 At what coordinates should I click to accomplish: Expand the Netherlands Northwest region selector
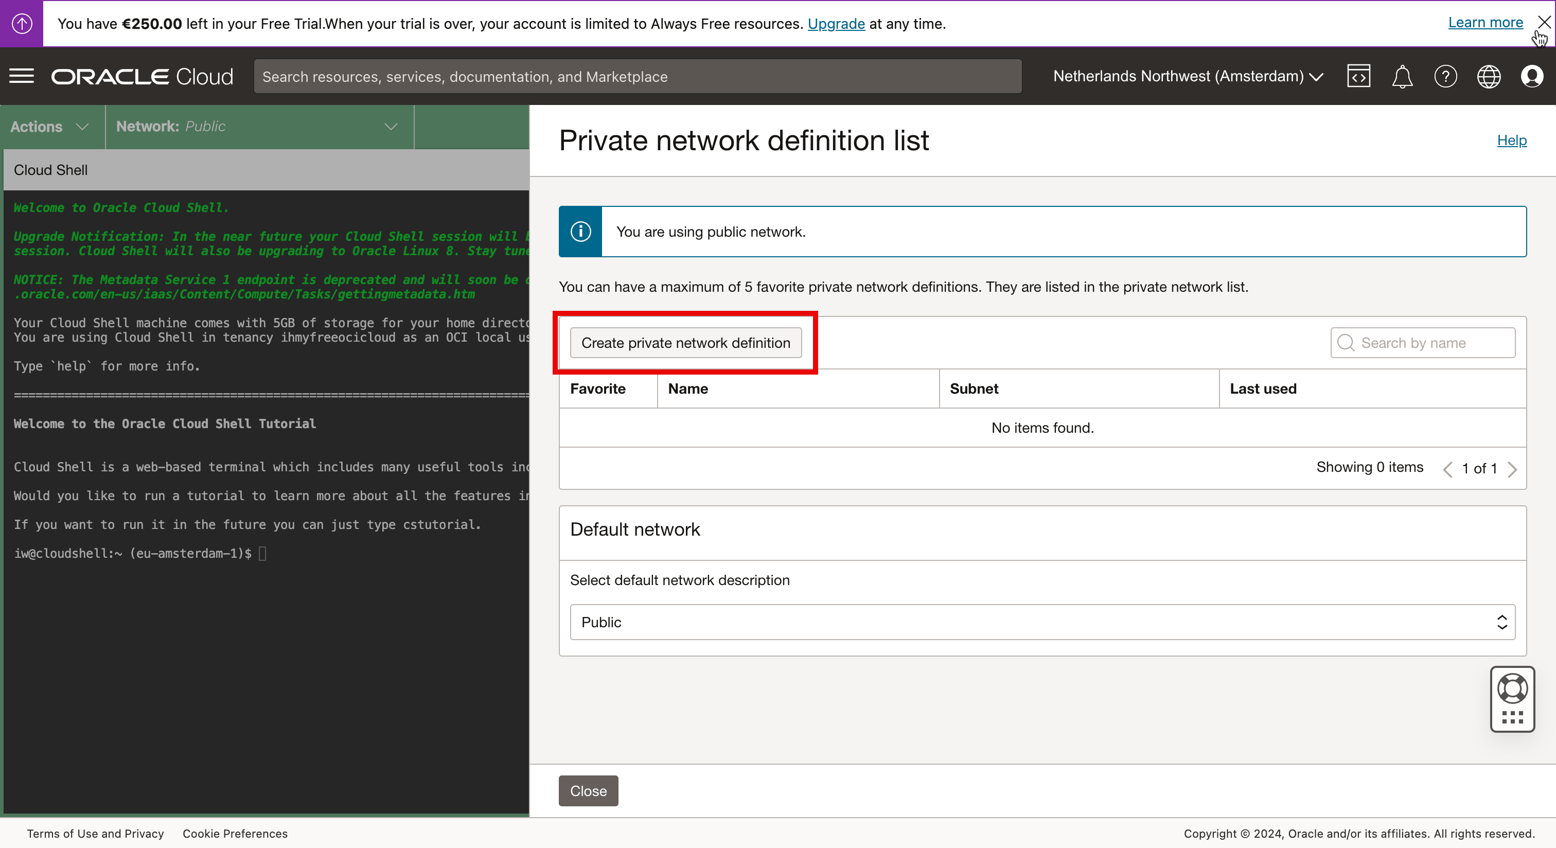point(1188,77)
